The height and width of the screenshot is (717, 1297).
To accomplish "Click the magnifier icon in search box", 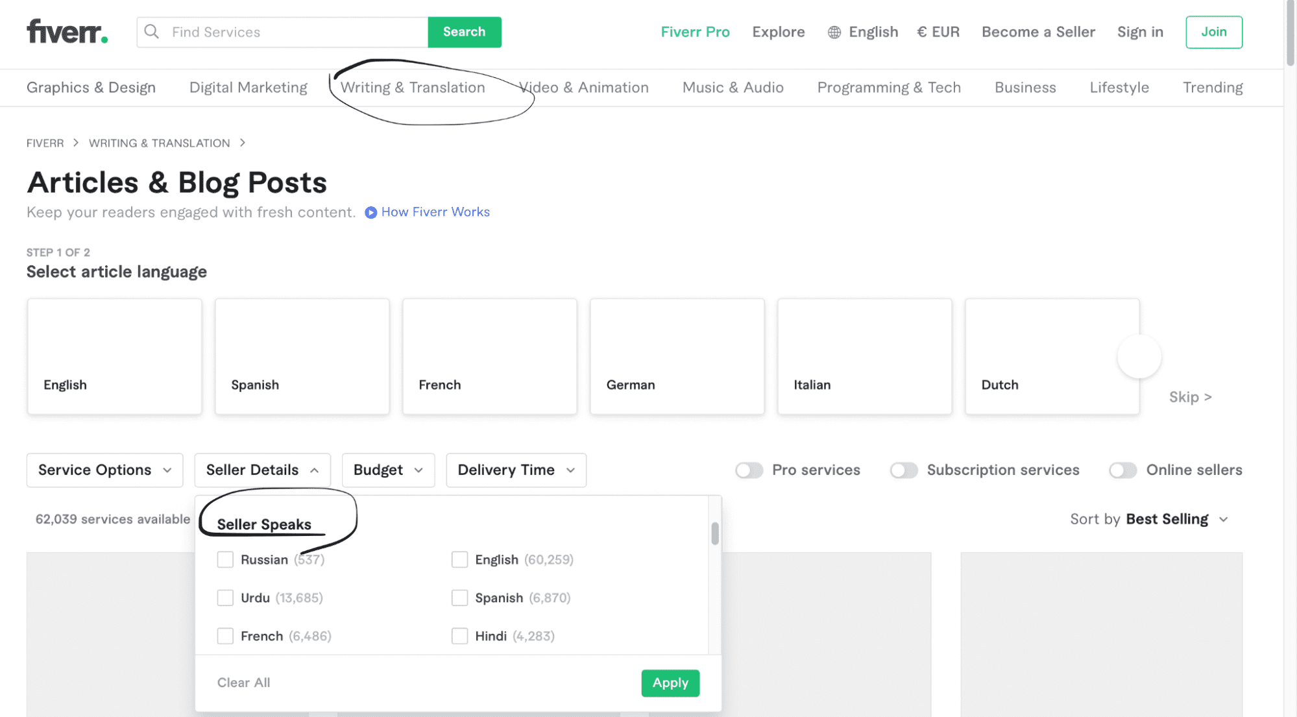I will [151, 32].
